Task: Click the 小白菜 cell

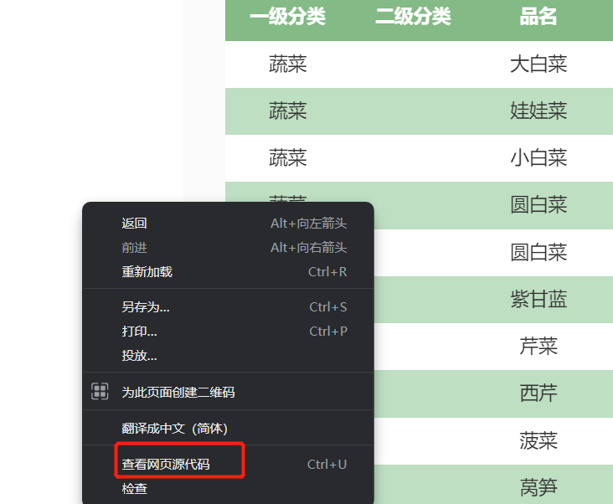Action: (x=538, y=158)
